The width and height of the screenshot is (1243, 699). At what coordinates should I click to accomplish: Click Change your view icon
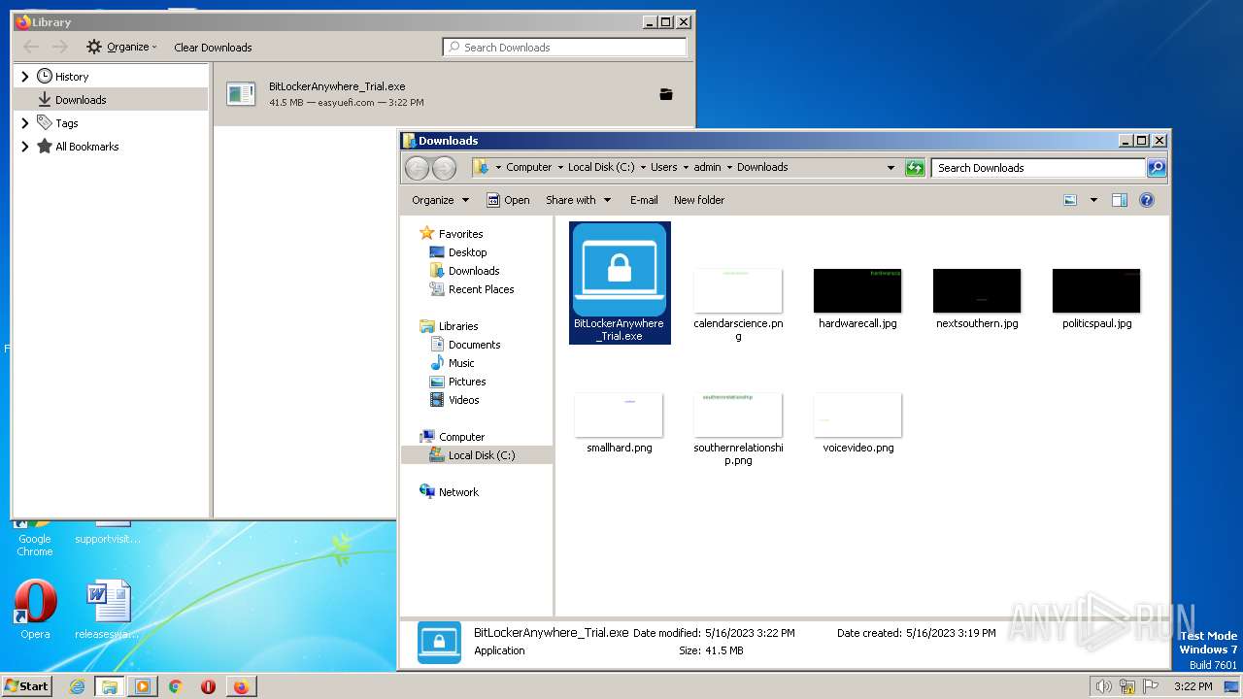click(x=1070, y=200)
